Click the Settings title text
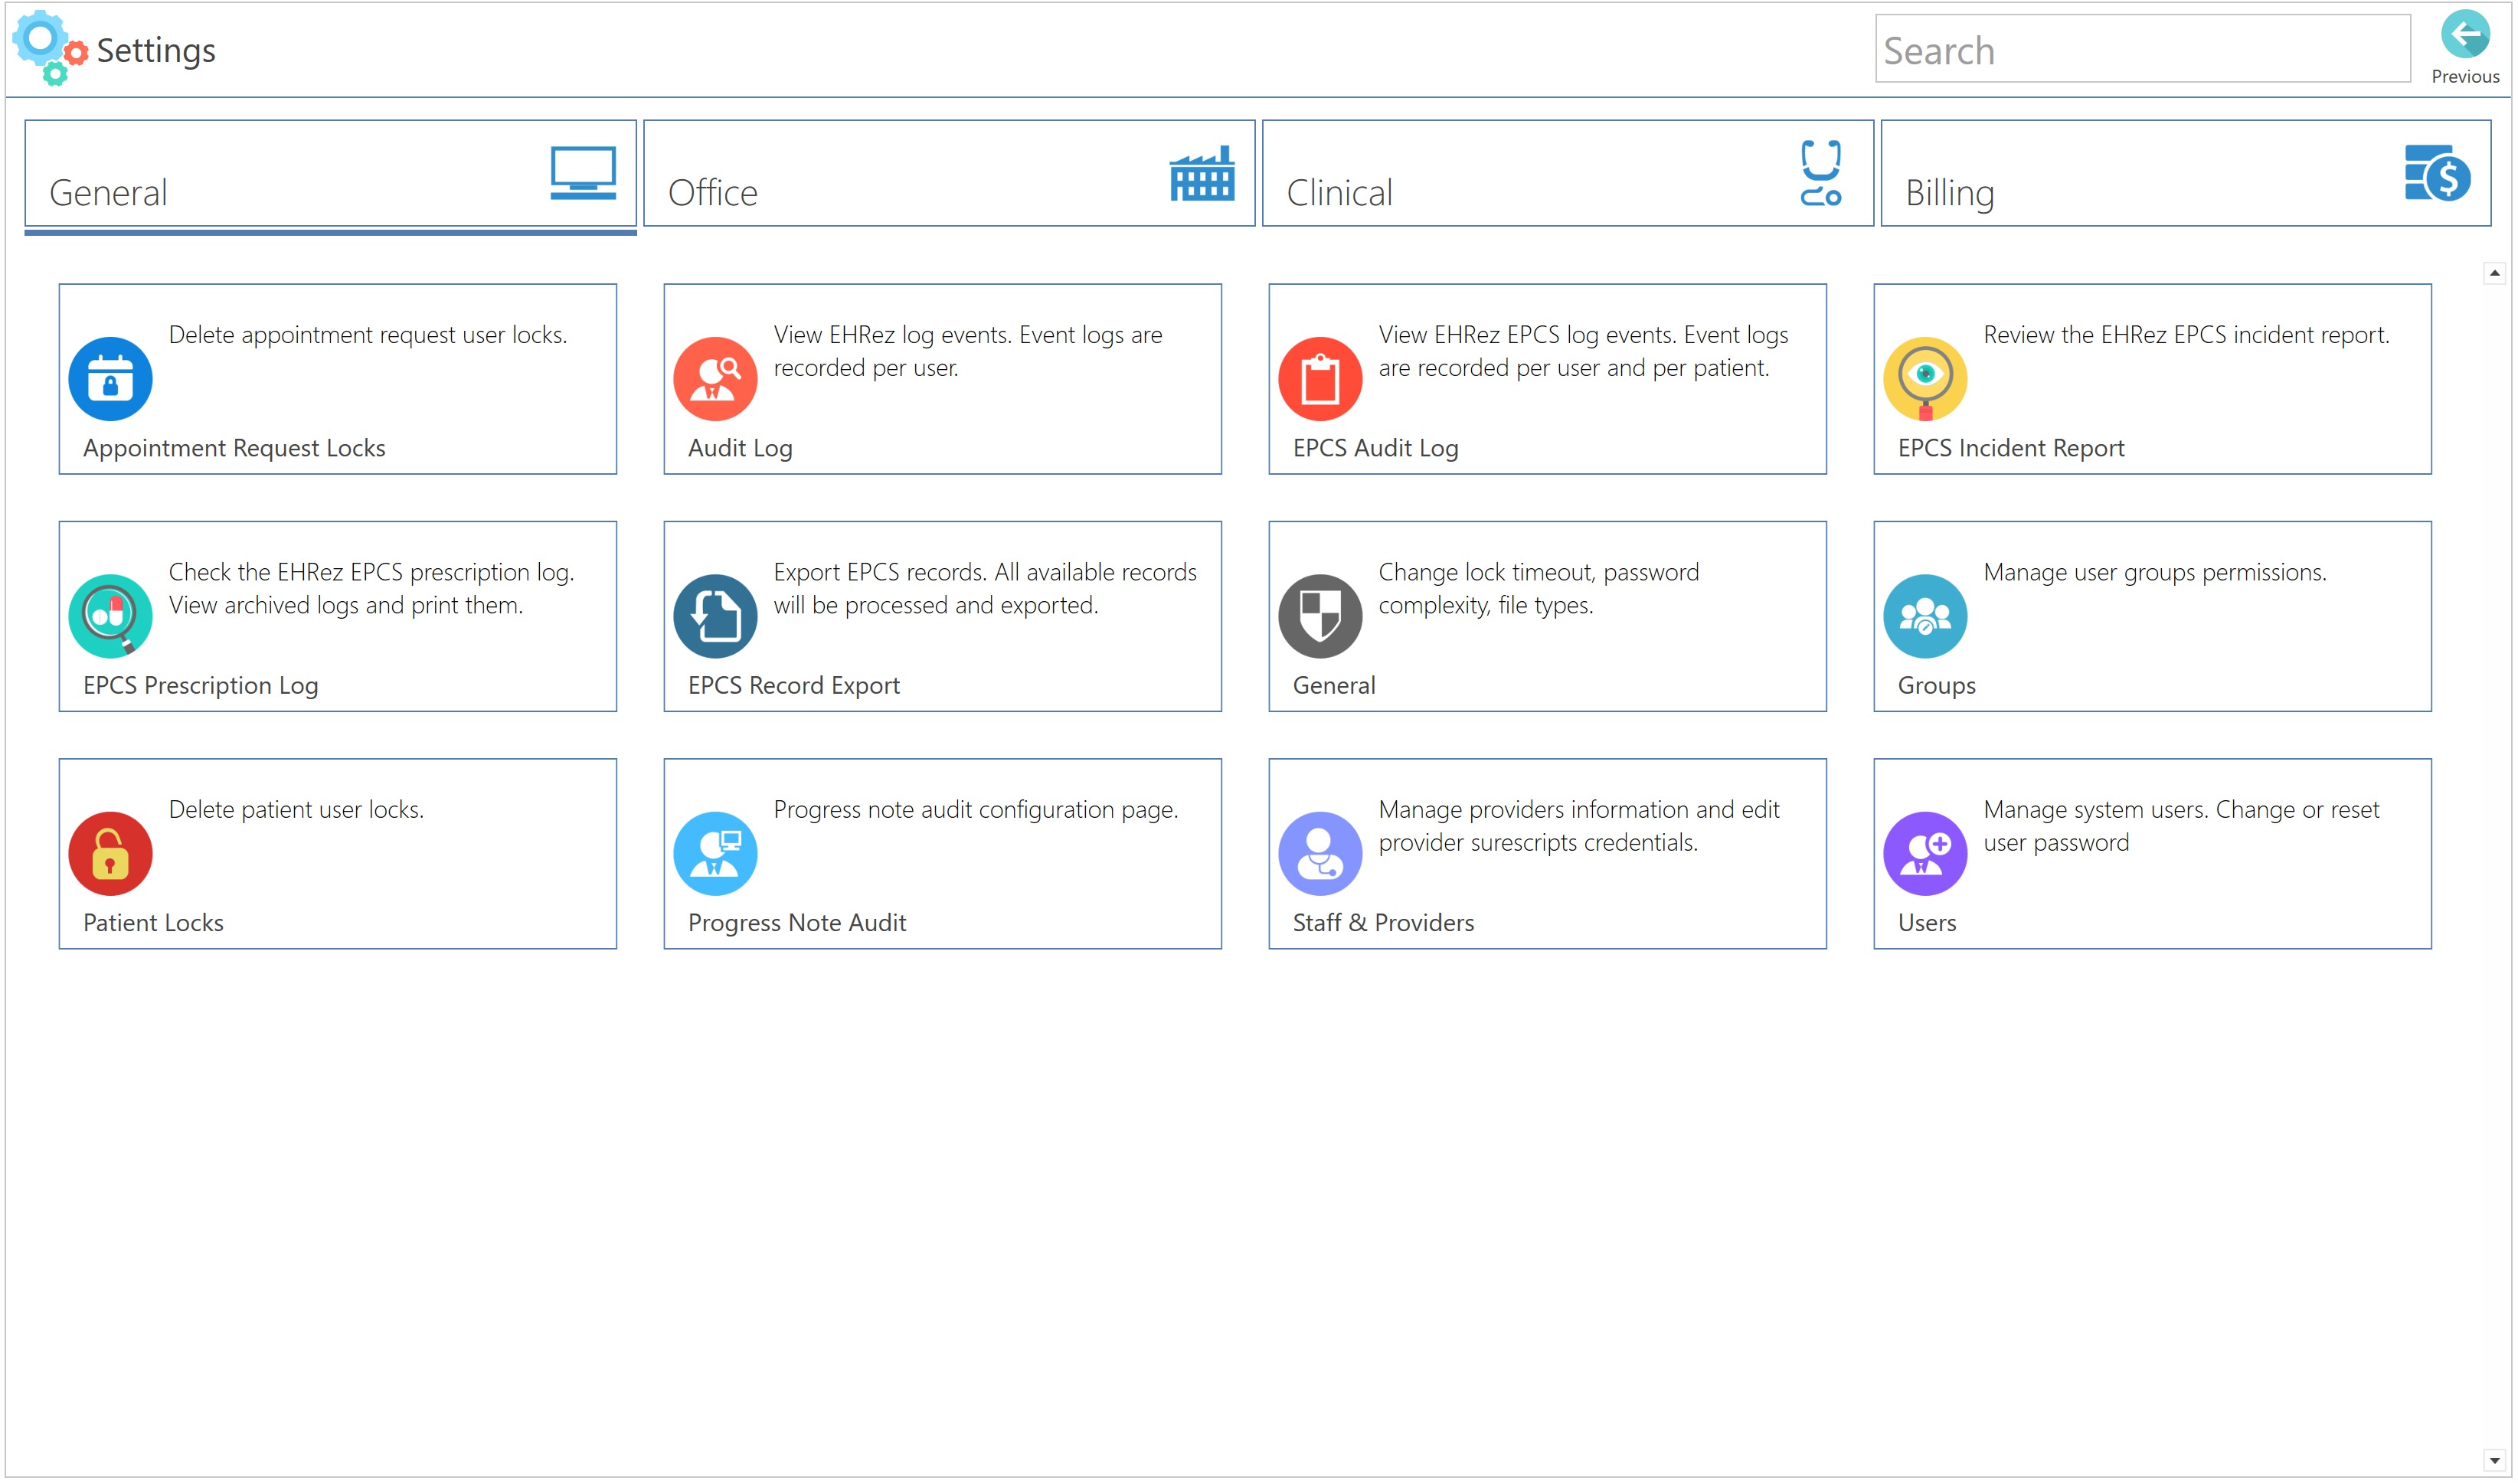The height and width of the screenshot is (1484, 2518). [156, 50]
